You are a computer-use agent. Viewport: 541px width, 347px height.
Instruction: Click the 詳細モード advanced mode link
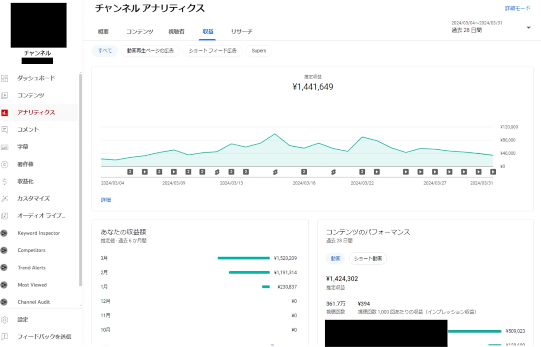(517, 8)
